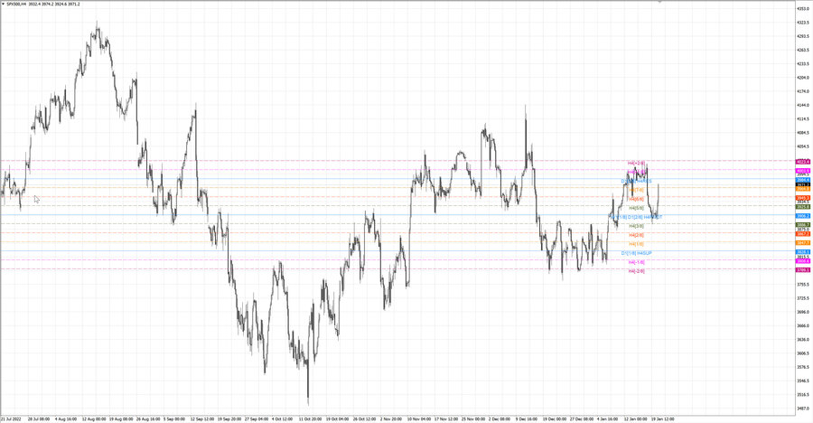This screenshot has width=813, height=423.
Task: Click the 4 Jan 16:00 time label
Action: (607, 418)
